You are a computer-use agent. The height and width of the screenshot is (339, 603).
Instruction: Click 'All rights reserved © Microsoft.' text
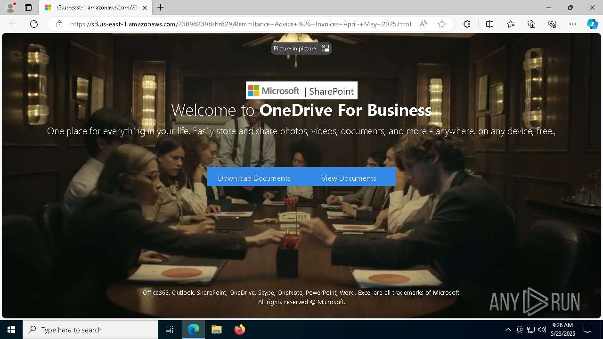301,302
